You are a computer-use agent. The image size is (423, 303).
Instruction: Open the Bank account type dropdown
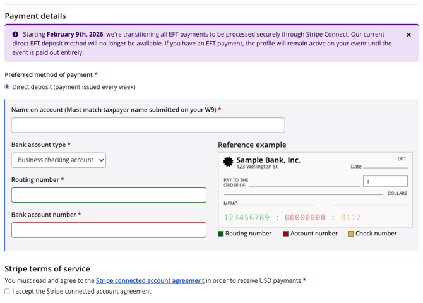click(59, 160)
